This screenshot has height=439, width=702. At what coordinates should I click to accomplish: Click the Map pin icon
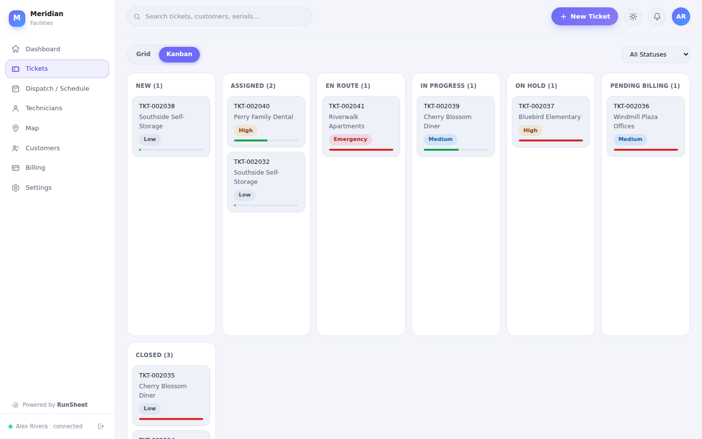click(x=16, y=128)
